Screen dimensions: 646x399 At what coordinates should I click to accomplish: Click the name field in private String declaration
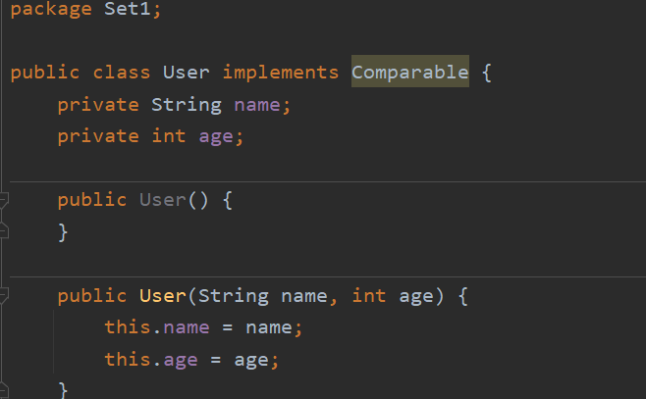coord(257,105)
